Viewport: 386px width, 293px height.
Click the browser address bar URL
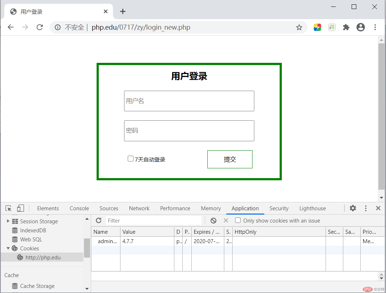(141, 27)
